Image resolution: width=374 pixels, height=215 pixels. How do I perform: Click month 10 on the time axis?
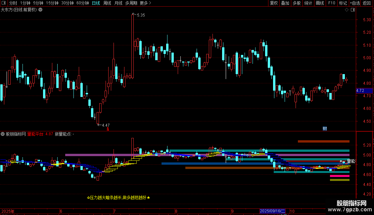point(292,211)
